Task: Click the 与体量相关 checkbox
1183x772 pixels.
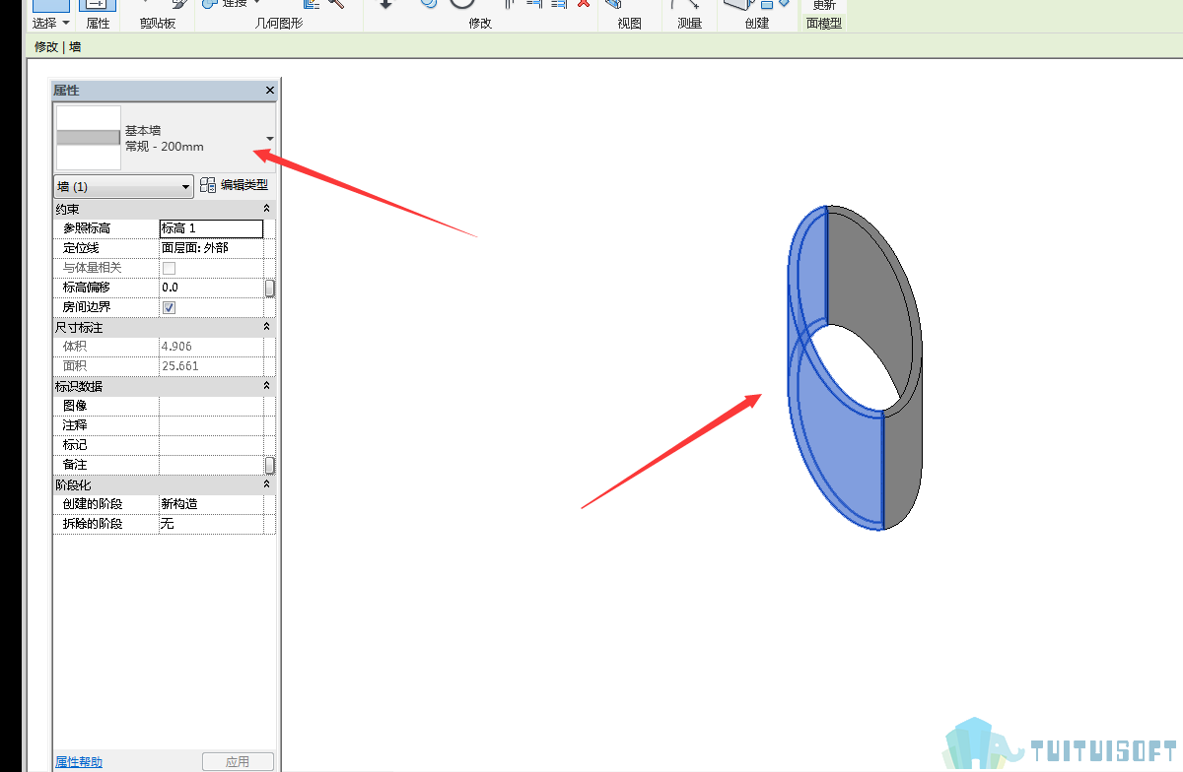Action: point(169,268)
